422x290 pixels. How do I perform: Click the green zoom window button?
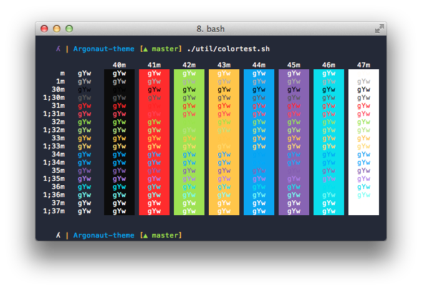pyautogui.click(x=69, y=29)
